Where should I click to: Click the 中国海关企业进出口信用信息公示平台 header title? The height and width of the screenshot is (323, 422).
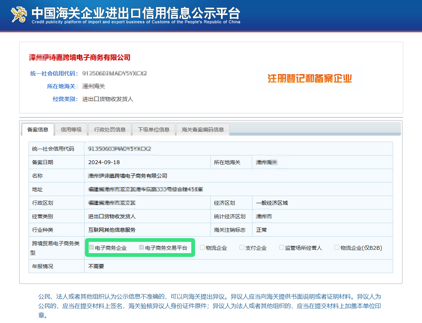click(135, 12)
